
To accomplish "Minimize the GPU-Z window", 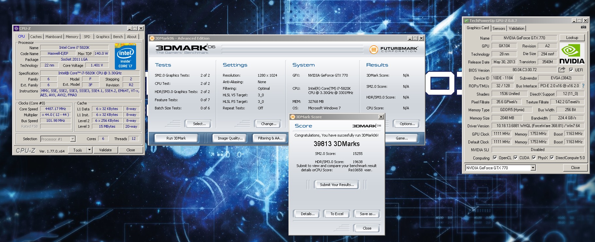I will pyautogui.click(x=574, y=21).
